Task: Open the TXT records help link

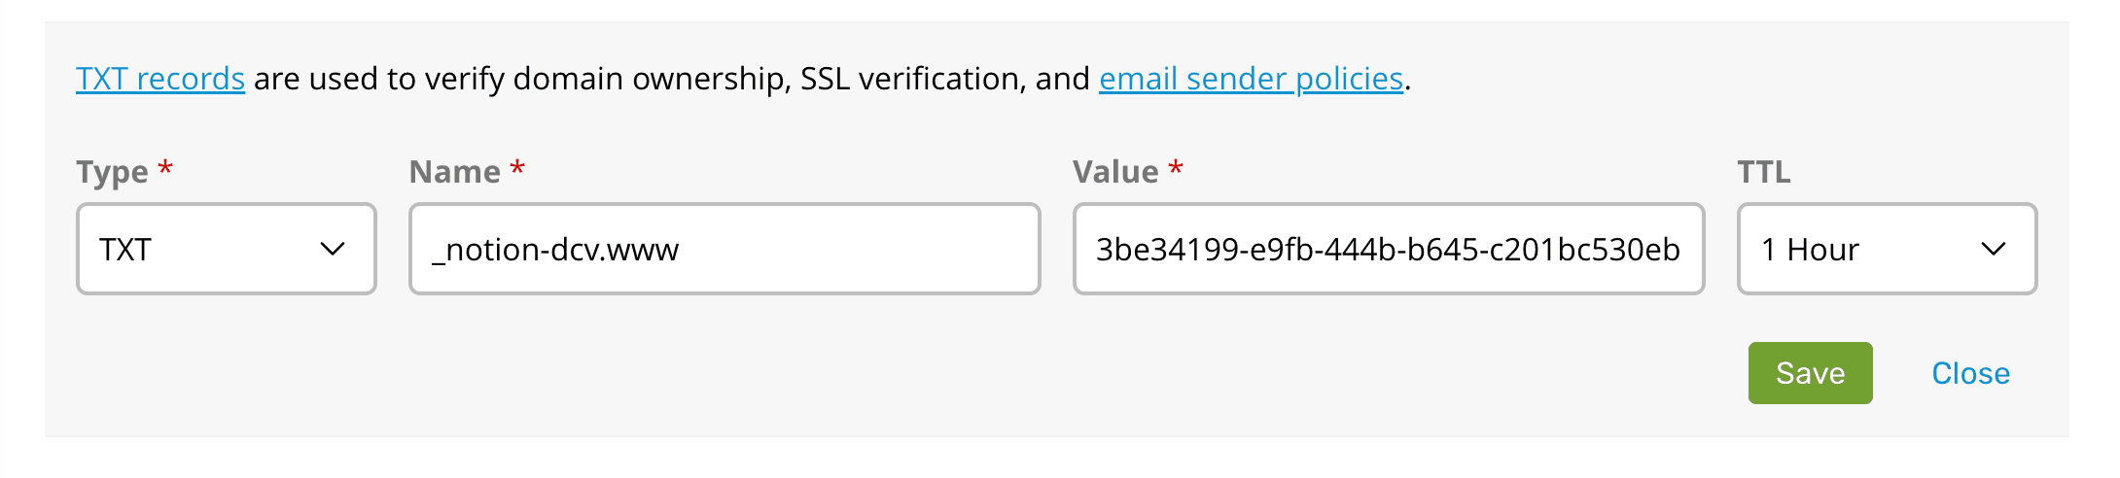Action: click(160, 79)
